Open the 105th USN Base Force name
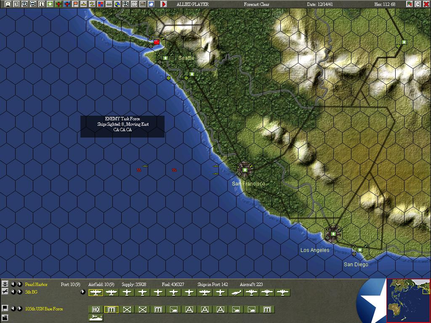431x323 pixels. pyautogui.click(x=44, y=309)
